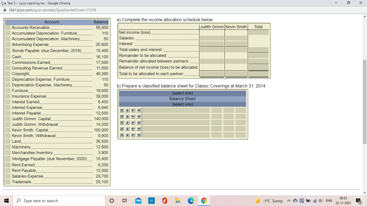Expand hidden icons in the system tray
Viewport: 367px width, 206px height.
click(x=289, y=200)
